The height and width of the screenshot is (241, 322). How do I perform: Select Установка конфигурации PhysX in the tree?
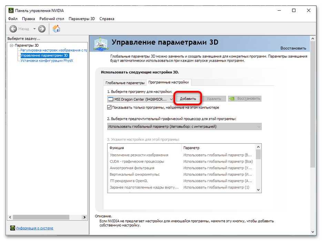click(x=47, y=61)
